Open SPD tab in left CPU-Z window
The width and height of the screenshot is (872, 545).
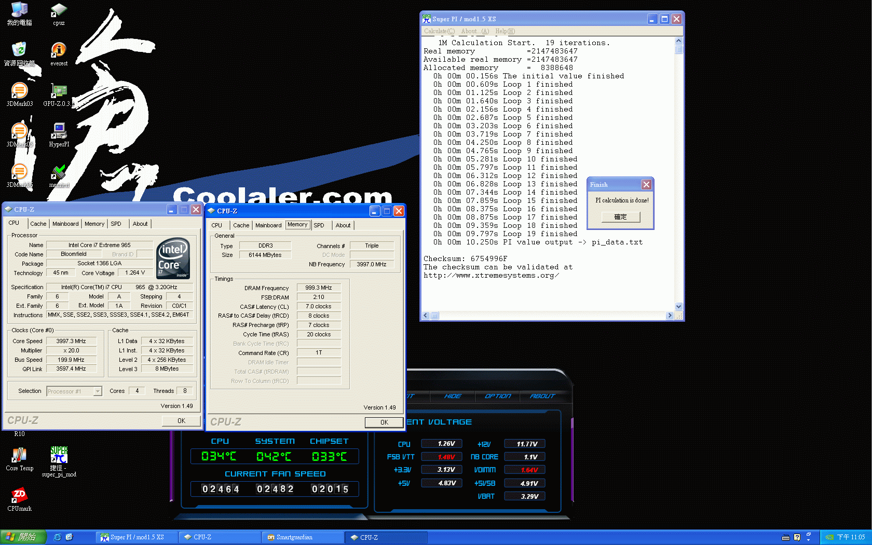116,224
